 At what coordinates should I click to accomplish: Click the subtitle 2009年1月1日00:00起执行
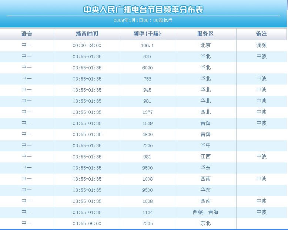click(x=143, y=20)
